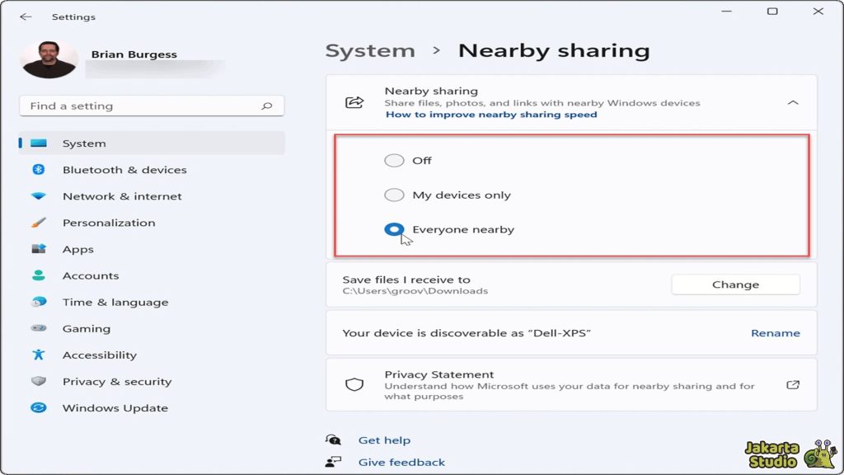The height and width of the screenshot is (475, 844).
Task: Click the Accessibility figure icon
Action: [39, 355]
